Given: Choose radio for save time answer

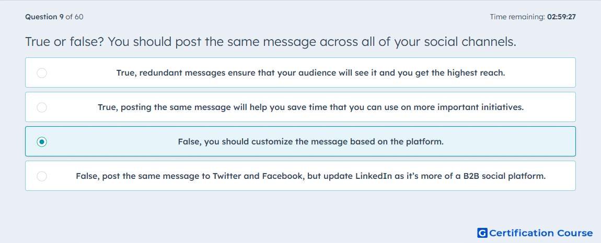Looking at the screenshot, I should click(42, 107).
